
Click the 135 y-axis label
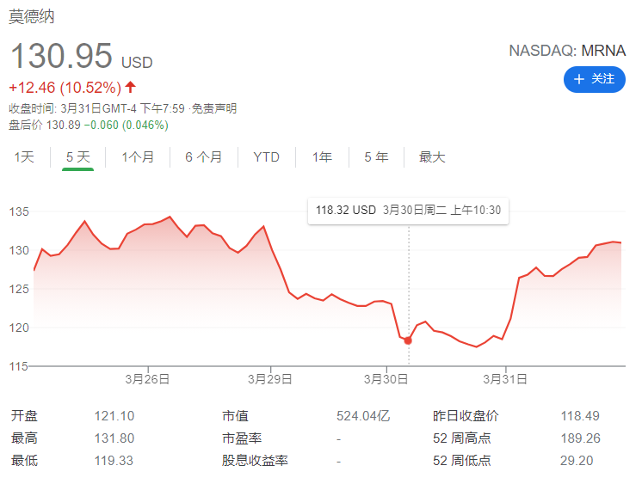tap(19, 212)
